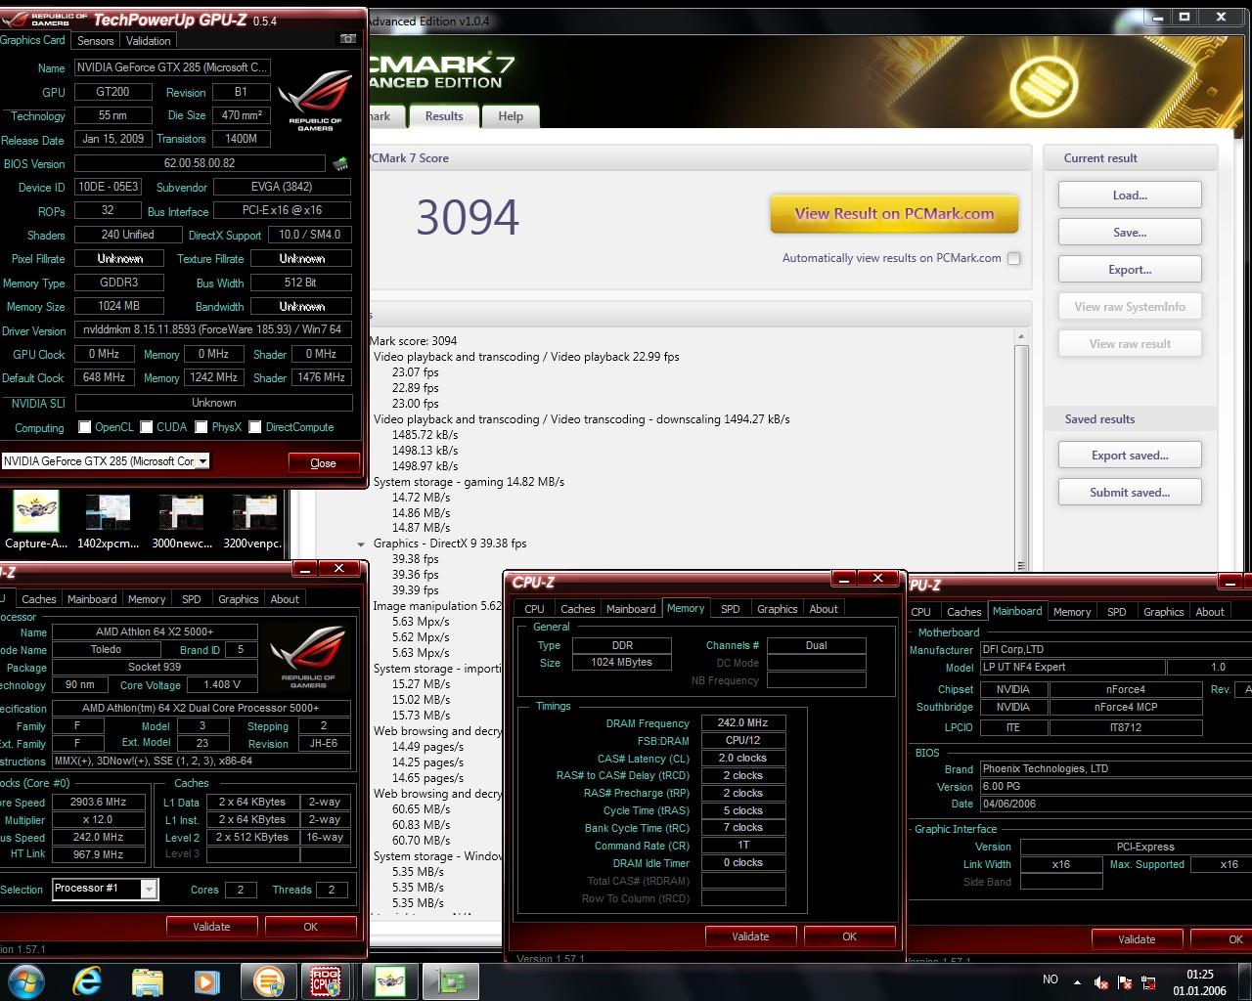Image resolution: width=1252 pixels, height=1001 pixels.
Task: Click the BIOS save chip icon in GPU-Z
Action: [x=340, y=163]
